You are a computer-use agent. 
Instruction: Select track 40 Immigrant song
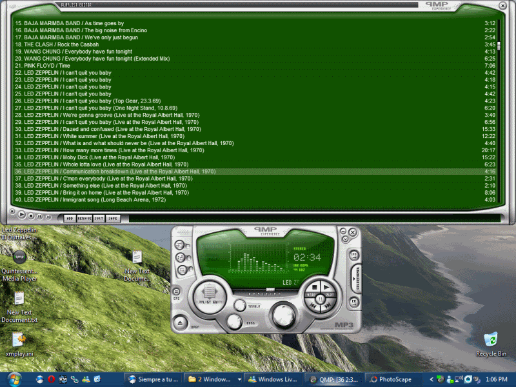(x=255, y=200)
